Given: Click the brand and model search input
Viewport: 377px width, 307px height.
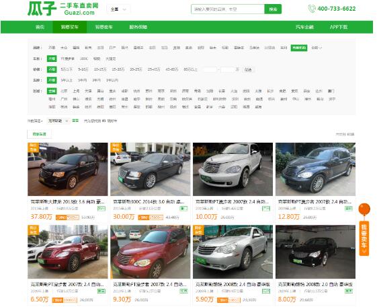Looking at the screenshot, I should pos(228,9).
